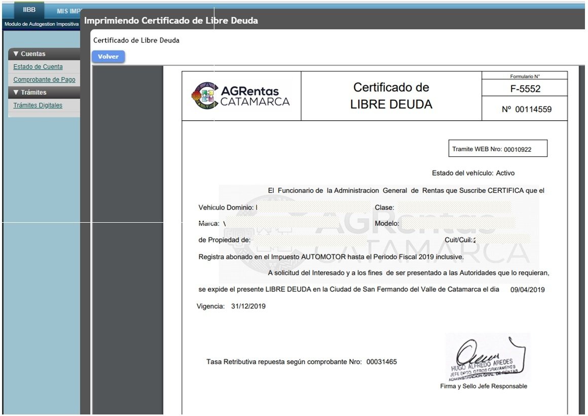Click the Formulario N° label
588x416 pixels.
[525, 76]
